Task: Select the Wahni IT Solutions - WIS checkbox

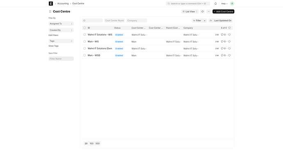Action: tap(84, 35)
